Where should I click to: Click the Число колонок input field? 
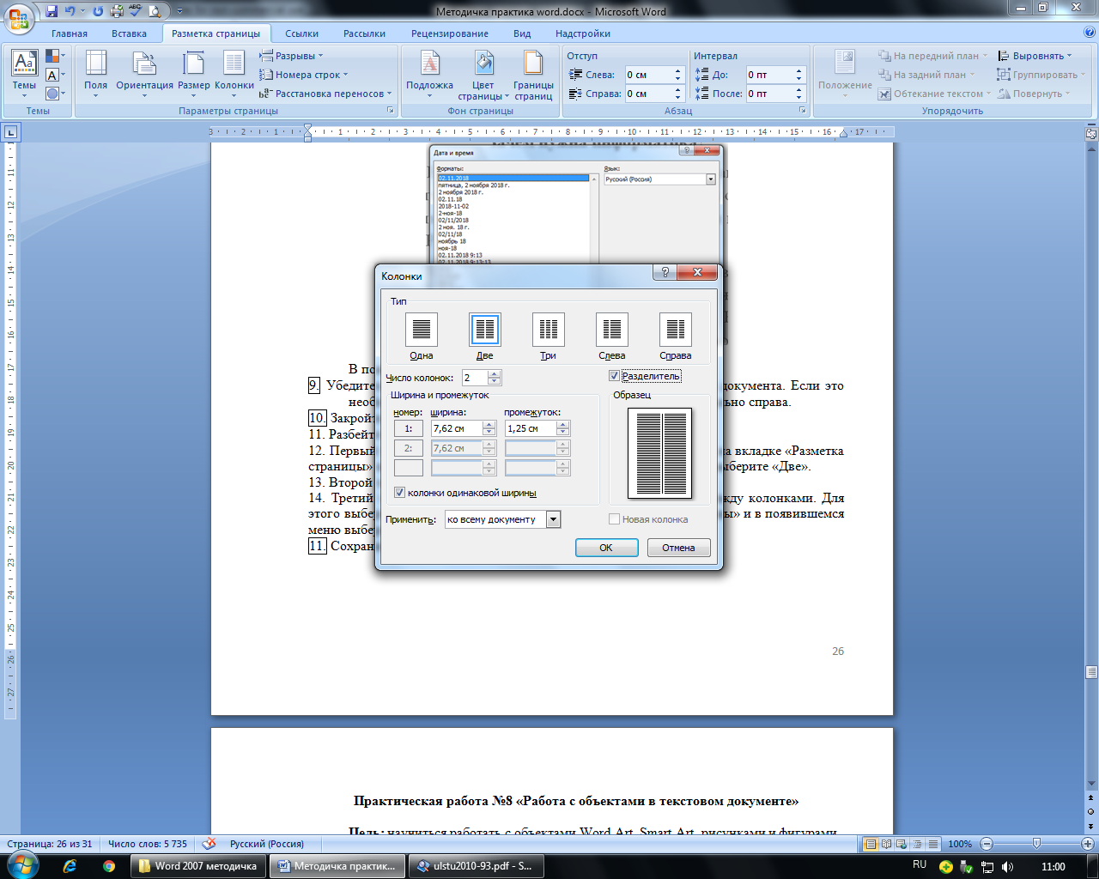click(475, 378)
